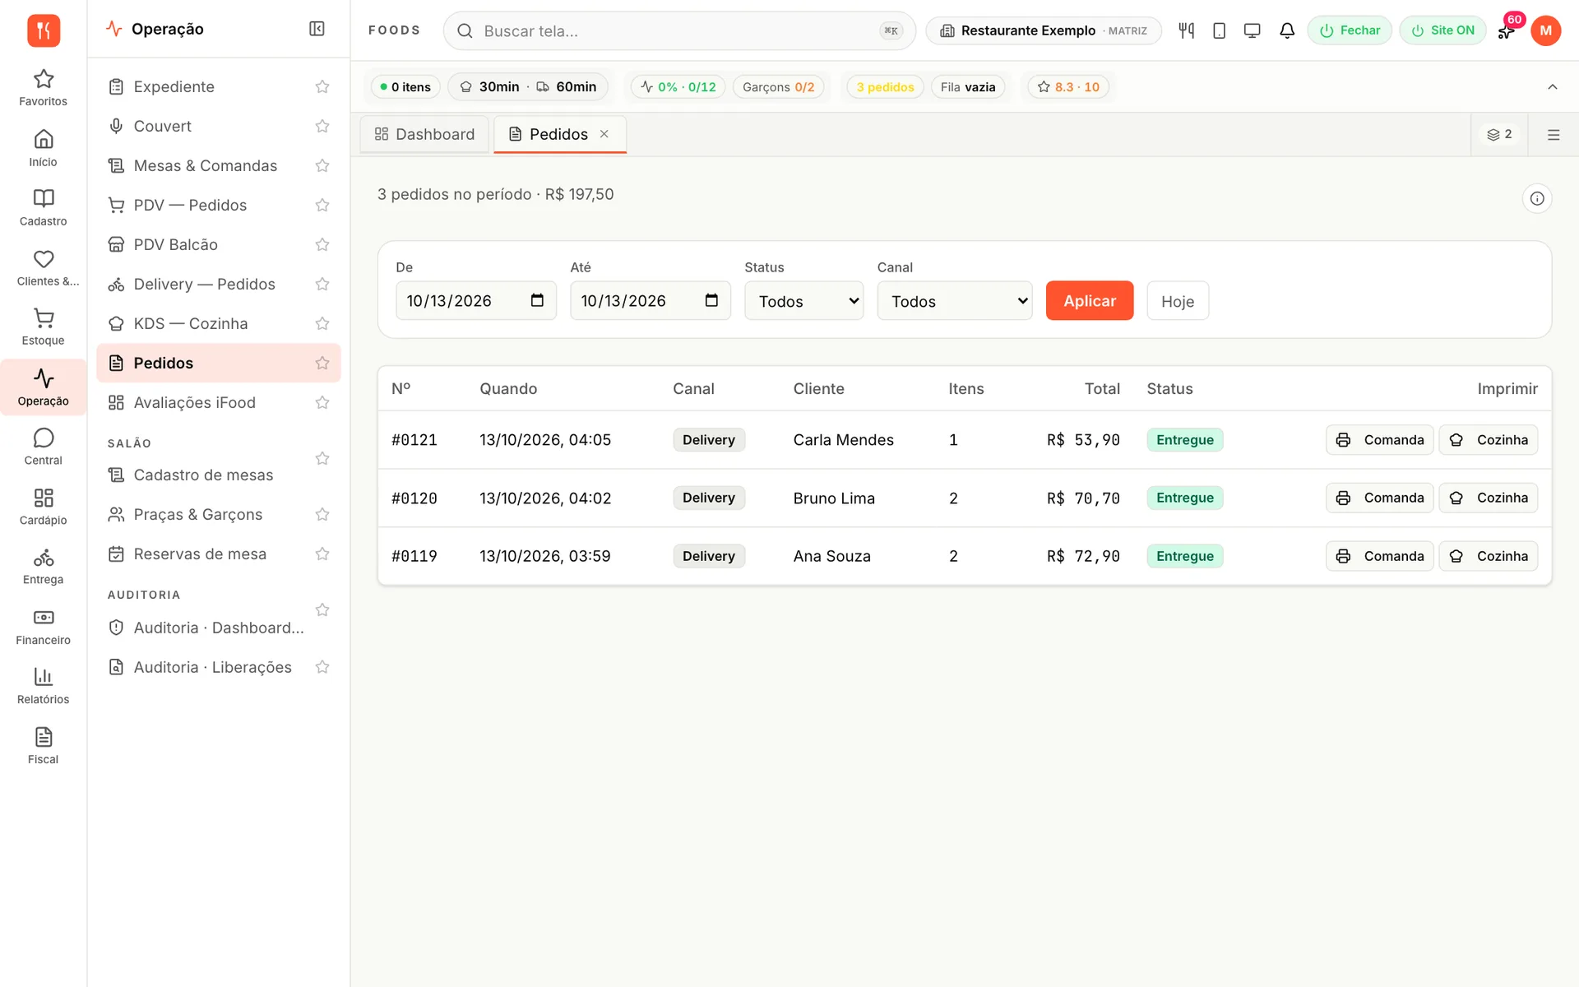Star the Avaliações iFood item

point(322,402)
